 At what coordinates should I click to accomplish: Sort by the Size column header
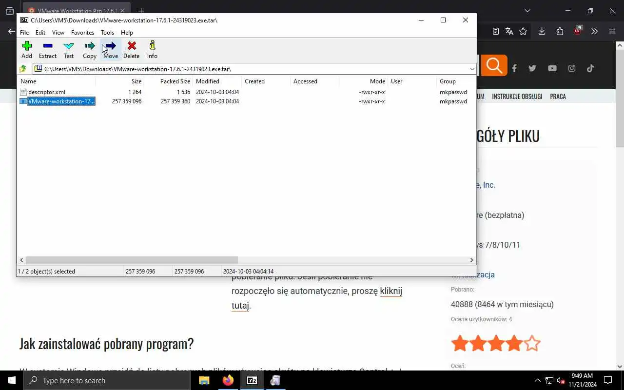(120, 81)
